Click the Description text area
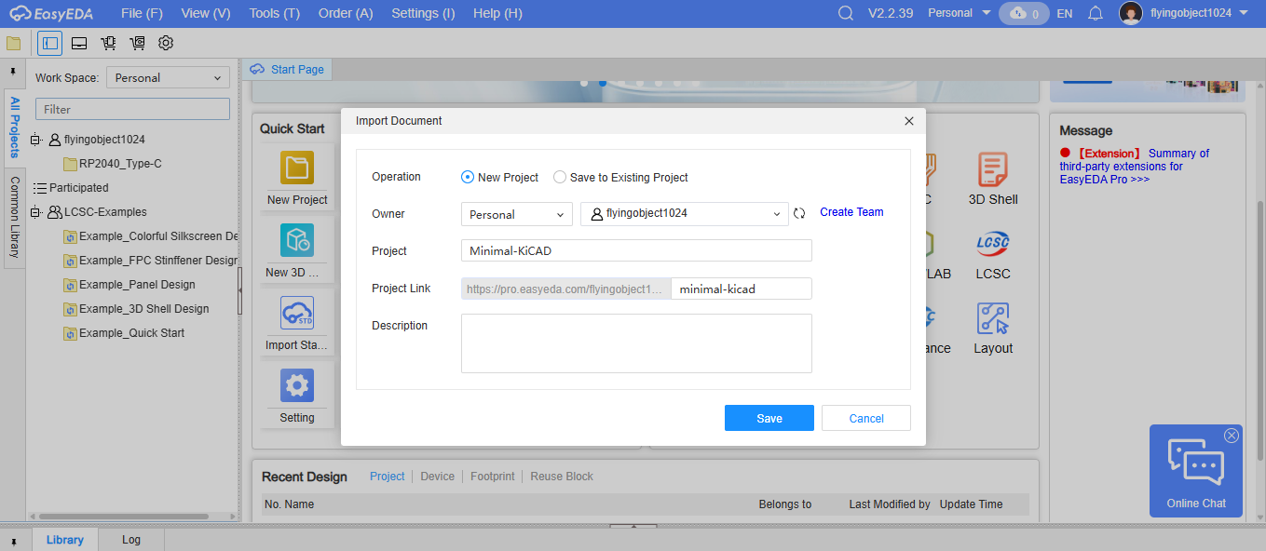 (635, 343)
